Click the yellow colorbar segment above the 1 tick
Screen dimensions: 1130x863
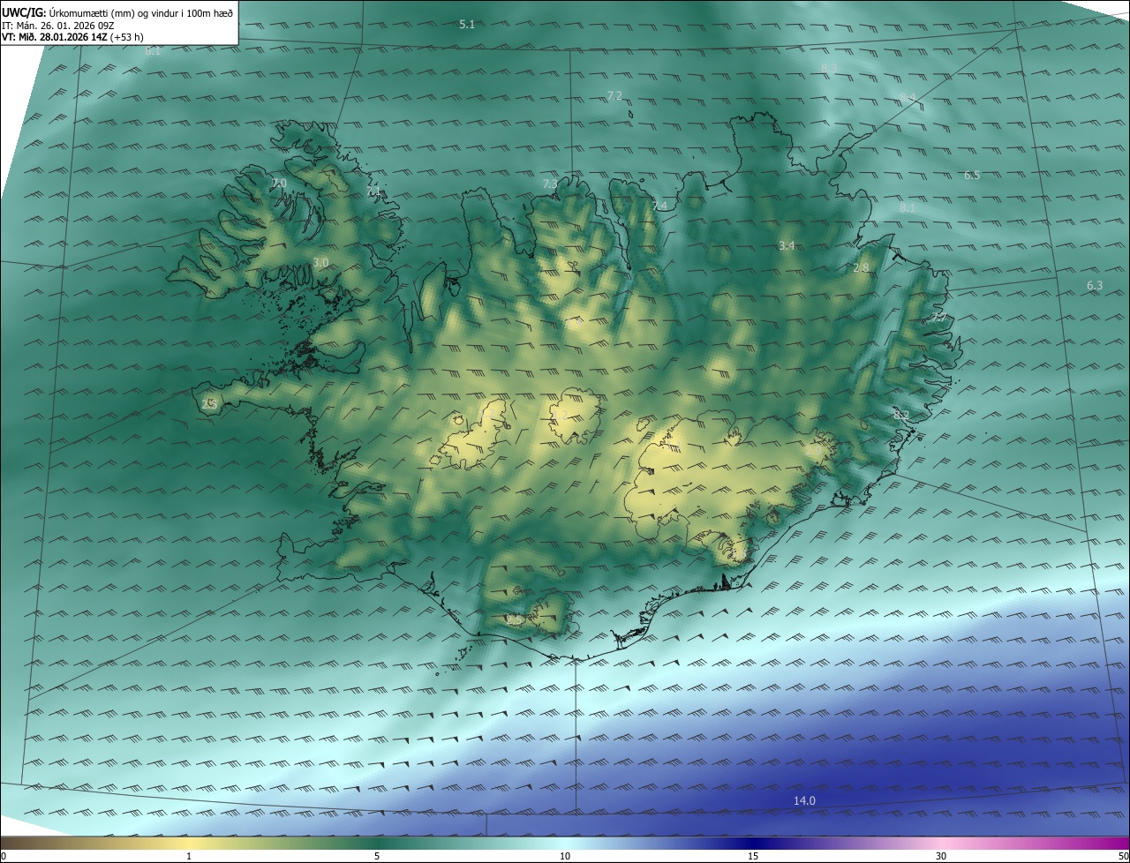point(189,844)
